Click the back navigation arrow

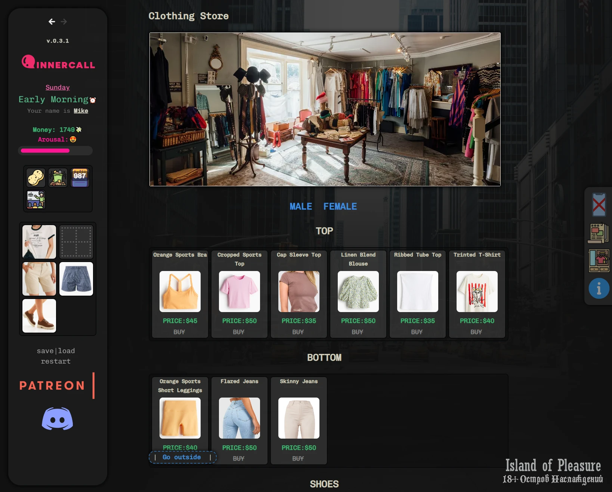[x=52, y=22]
